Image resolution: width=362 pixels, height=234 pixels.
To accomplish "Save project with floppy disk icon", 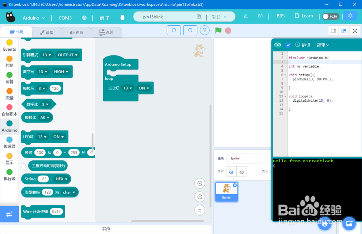I will pyautogui.click(x=199, y=17).
